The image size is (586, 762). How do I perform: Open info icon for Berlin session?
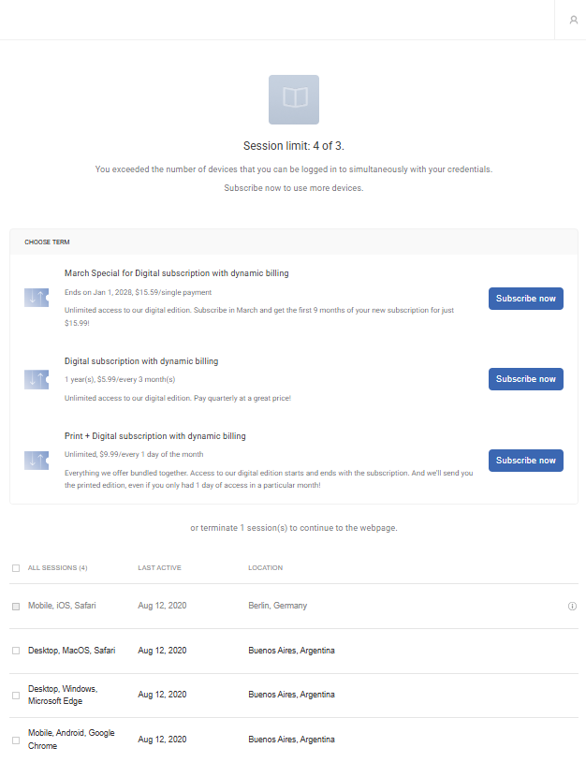coord(572,606)
